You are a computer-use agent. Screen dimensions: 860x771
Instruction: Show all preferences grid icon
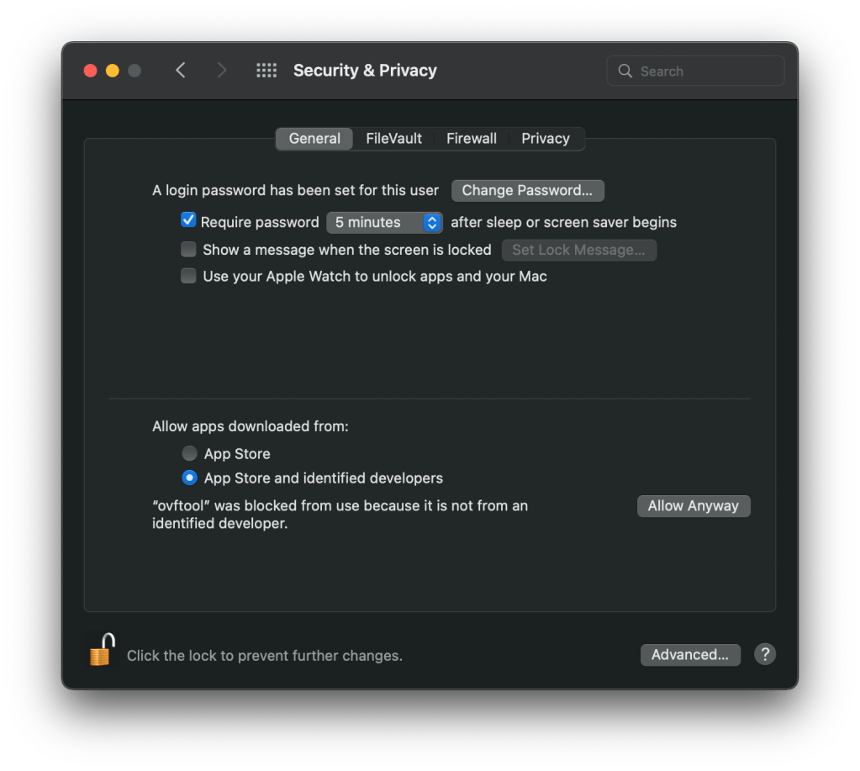266,71
